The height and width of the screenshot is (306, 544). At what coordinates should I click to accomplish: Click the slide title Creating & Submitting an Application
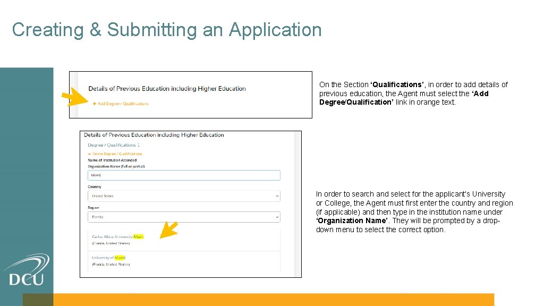click(x=167, y=30)
